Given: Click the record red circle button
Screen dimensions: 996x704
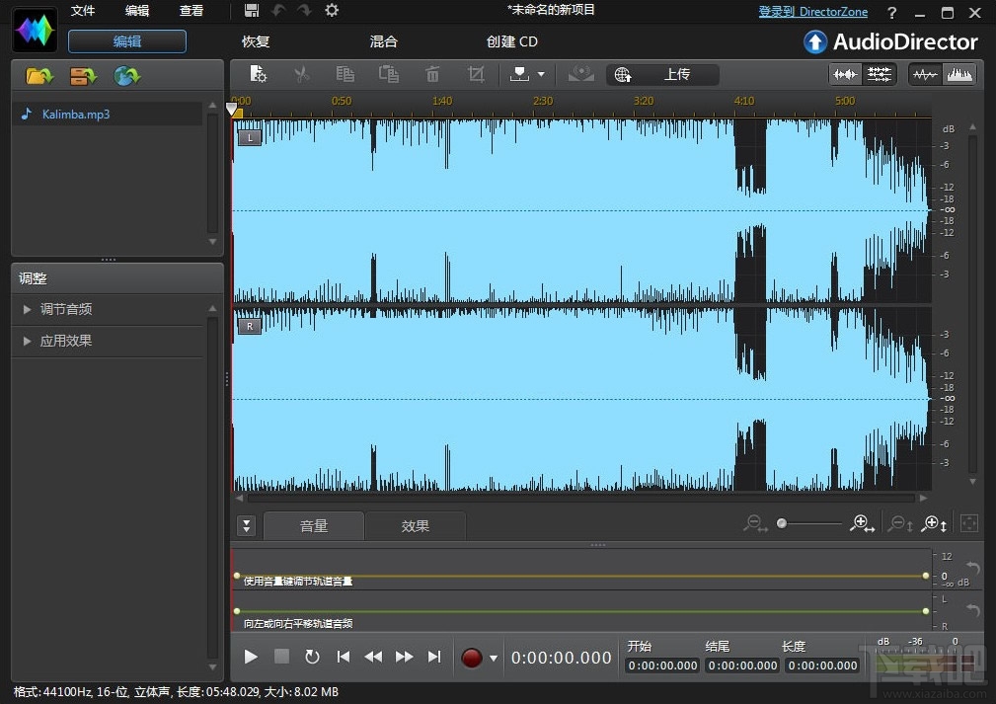Looking at the screenshot, I should coord(472,658).
